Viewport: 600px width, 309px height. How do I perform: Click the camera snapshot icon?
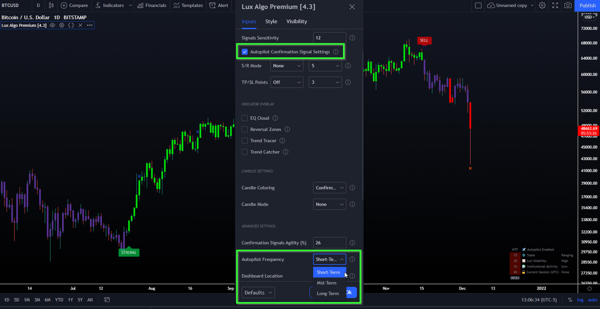(x=567, y=5)
